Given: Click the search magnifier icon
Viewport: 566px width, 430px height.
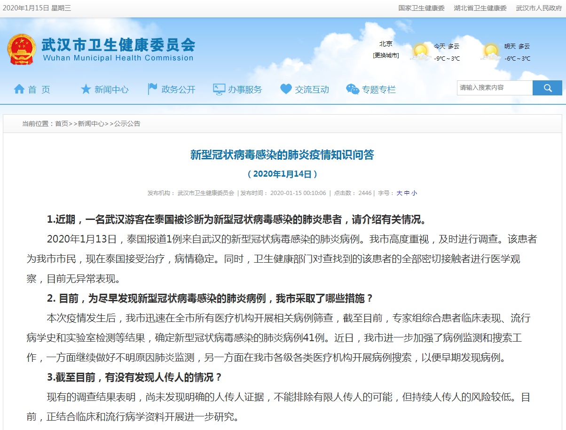Looking at the screenshot, I should [548, 87].
